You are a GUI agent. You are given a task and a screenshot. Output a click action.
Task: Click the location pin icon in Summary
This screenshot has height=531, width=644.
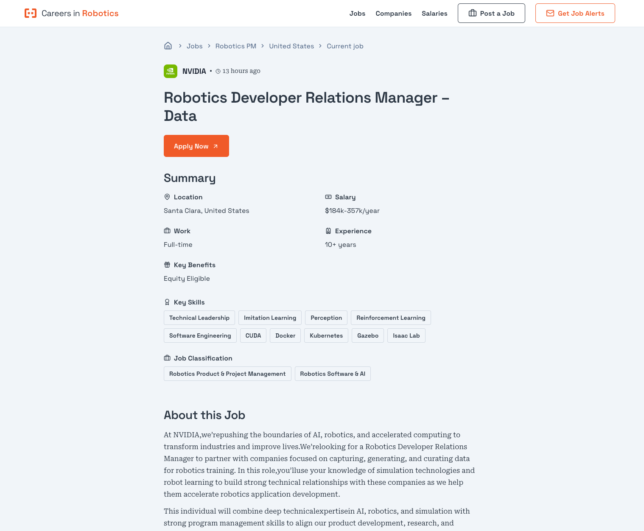point(167,197)
